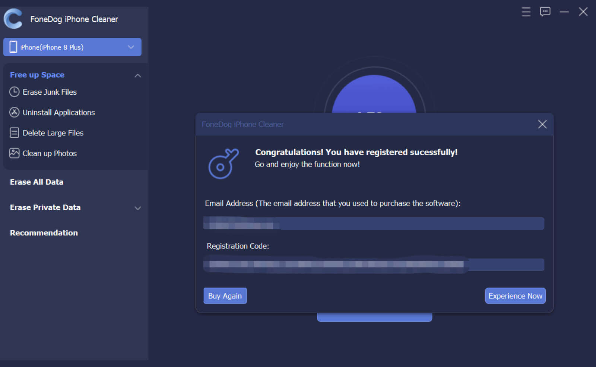Close the FoneDog main window

coord(583,12)
